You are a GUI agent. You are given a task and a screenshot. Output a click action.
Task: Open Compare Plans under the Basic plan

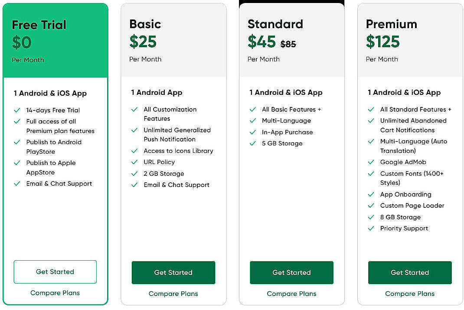(173, 294)
